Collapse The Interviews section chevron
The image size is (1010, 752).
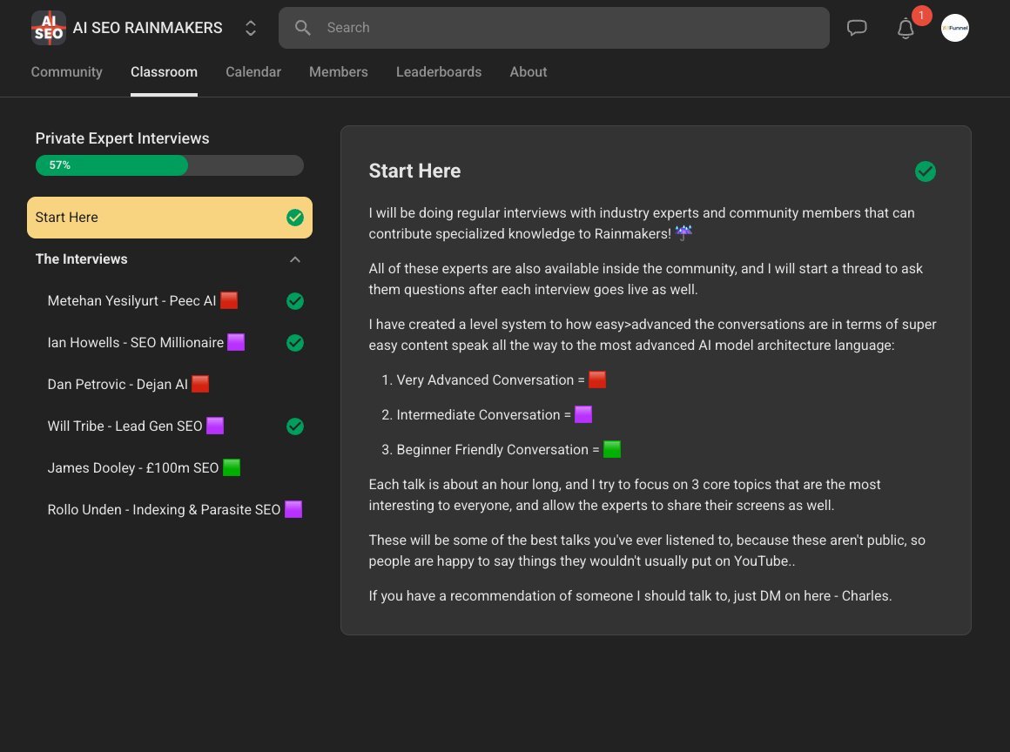pyautogui.click(x=295, y=259)
